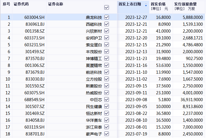This screenshot has width=206, height=138.
Task: Click the 序号 column header
Action: (6, 4)
